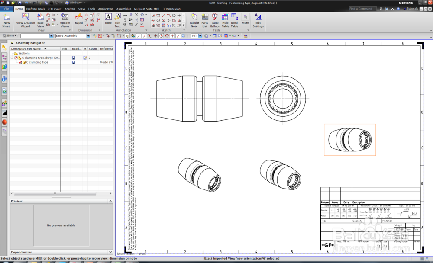Toggle the midpoint snap option
The height and width of the screenshot is (263, 433).
pyautogui.click(x=144, y=36)
